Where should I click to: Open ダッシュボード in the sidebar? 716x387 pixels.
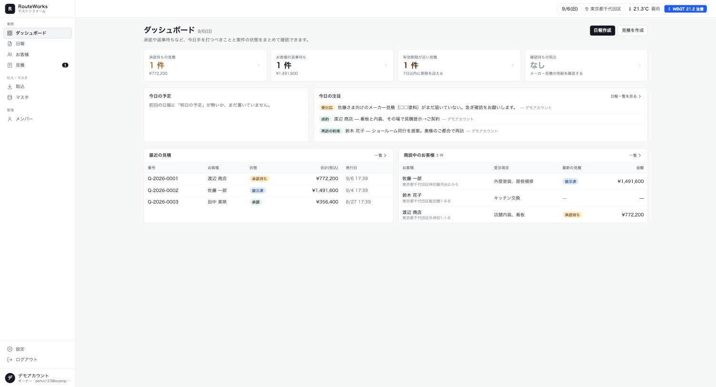tap(38, 33)
